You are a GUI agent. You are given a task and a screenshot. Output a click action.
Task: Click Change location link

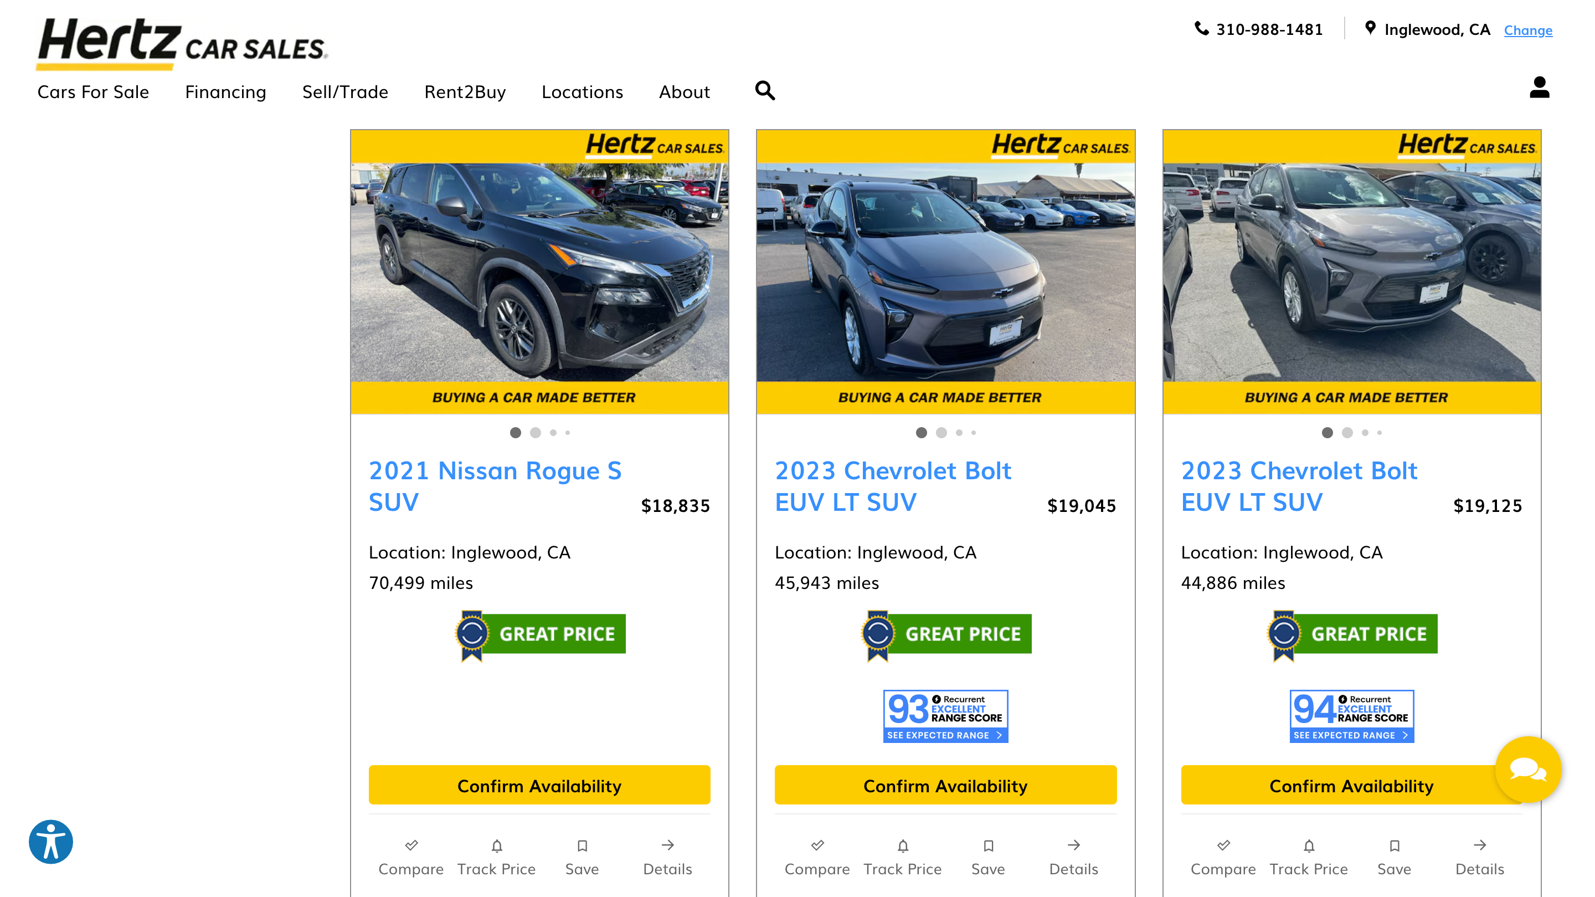click(x=1527, y=30)
